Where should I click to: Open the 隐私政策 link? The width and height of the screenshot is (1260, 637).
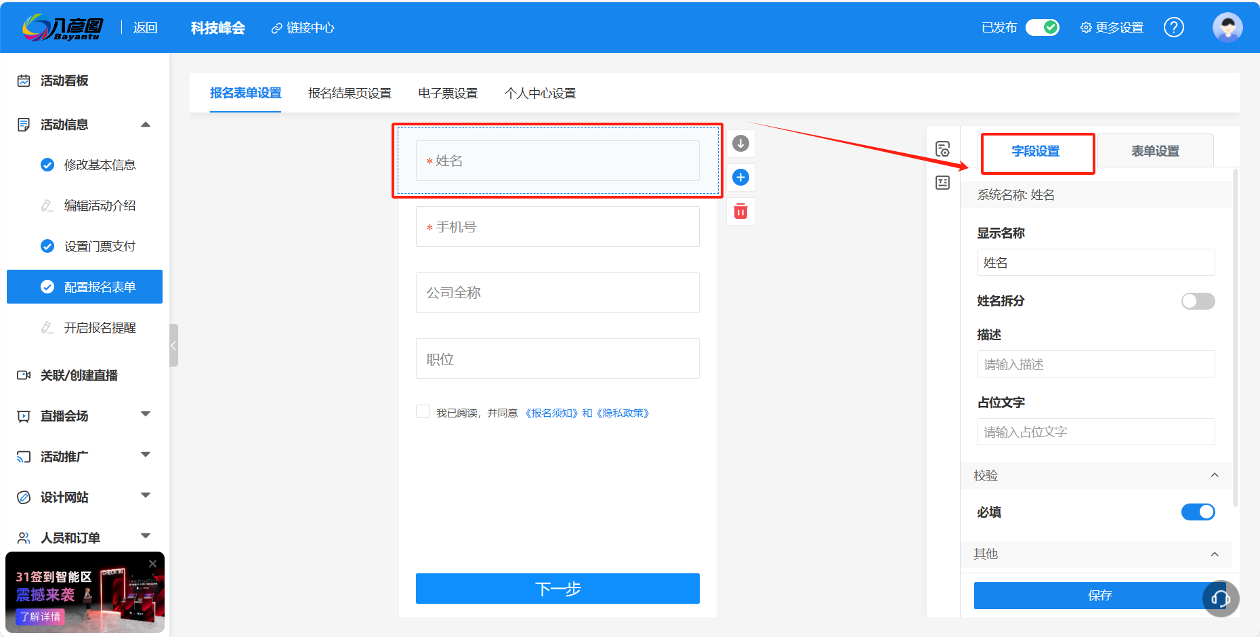point(623,412)
